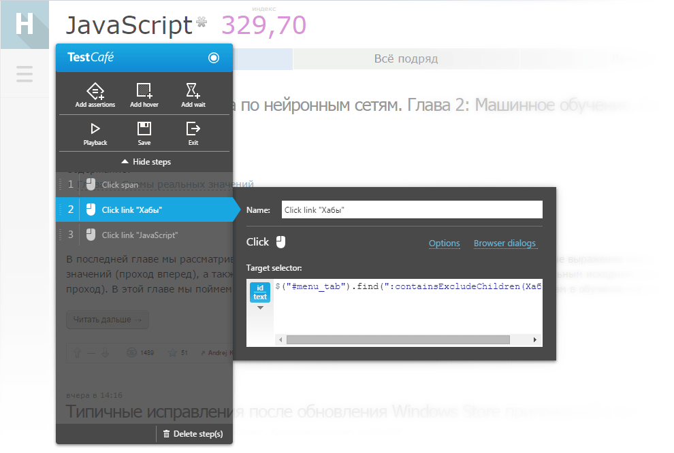
Task: Open Add assertions tool
Action: tap(95, 95)
